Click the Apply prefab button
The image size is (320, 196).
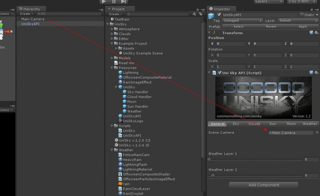click(x=302, y=26)
